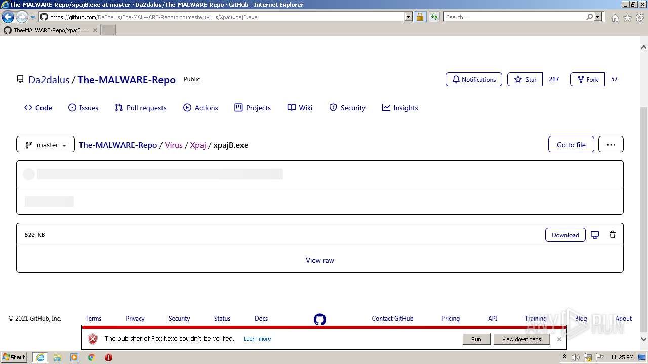The width and height of the screenshot is (648, 364).
Task: Click the Internet Explorer taskbar icon
Action: click(40, 357)
